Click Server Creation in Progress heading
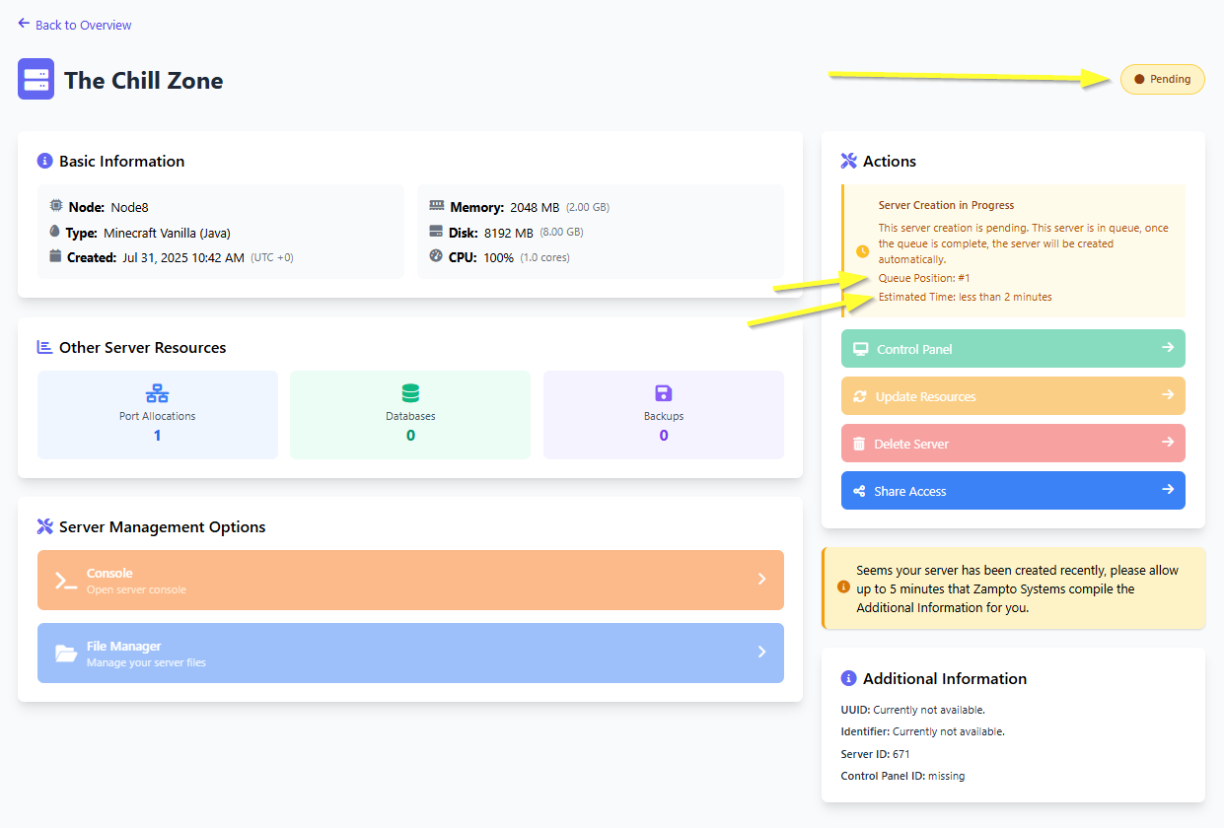Screen dimensions: 1224x828 (x=947, y=205)
